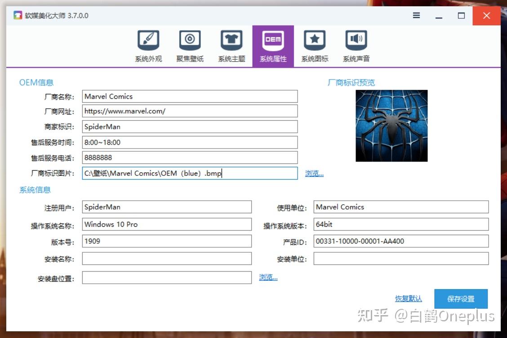
Task: Click the 恢复默认 restore defaults link
Action: click(x=408, y=298)
